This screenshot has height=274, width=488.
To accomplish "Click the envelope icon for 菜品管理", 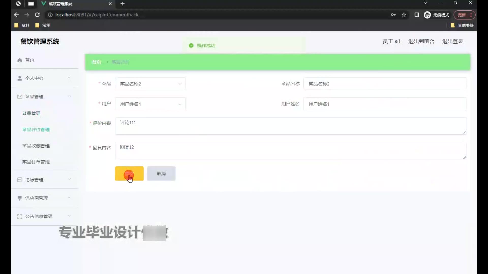I will tap(20, 97).
